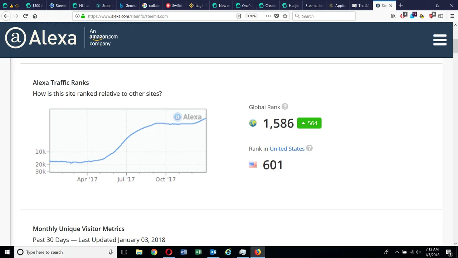Image resolution: width=458 pixels, height=258 pixels.
Task: Show site information for alexa.com
Action: tap(77, 16)
